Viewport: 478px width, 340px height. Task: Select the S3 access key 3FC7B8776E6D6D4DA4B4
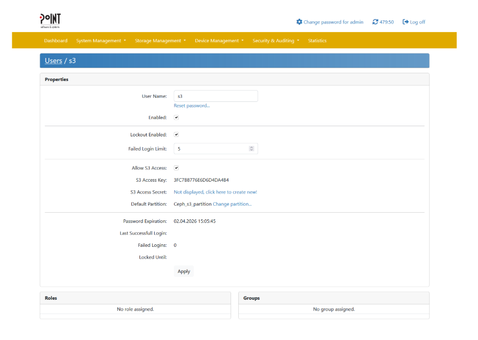(x=201, y=180)
